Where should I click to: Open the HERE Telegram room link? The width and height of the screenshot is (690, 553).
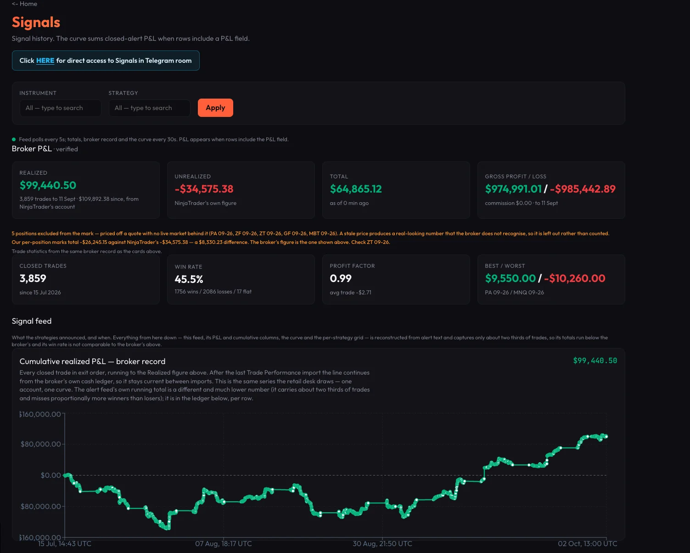45,61
